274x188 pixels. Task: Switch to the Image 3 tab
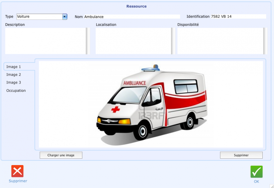(14, 83)
